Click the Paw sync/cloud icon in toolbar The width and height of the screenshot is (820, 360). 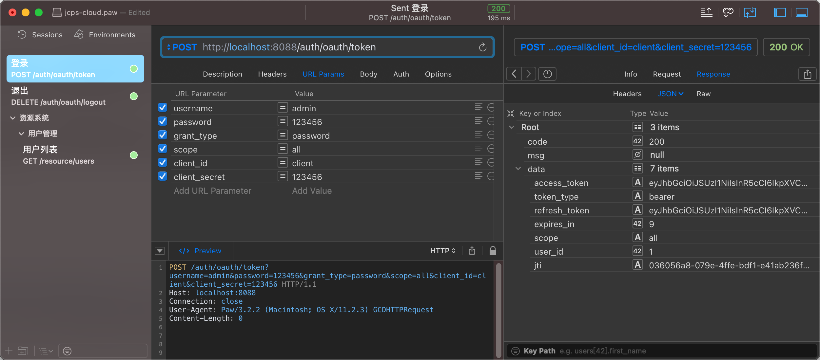(728, 12)
